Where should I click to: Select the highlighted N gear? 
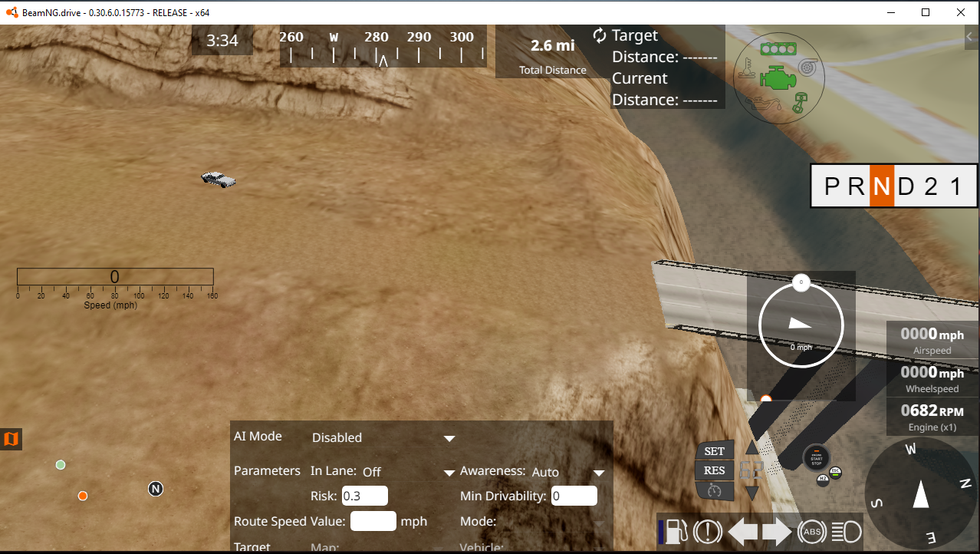(882, 186)
